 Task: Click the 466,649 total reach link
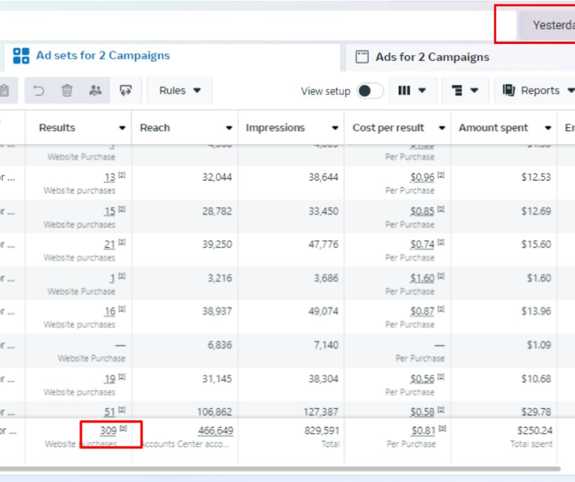point(215,431)
